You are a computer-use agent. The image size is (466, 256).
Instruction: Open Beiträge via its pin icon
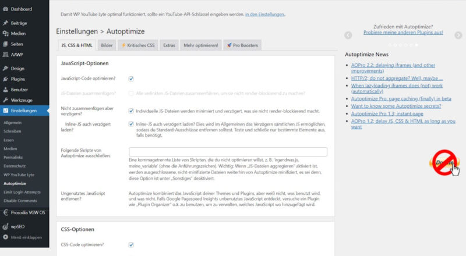point(5,23)
